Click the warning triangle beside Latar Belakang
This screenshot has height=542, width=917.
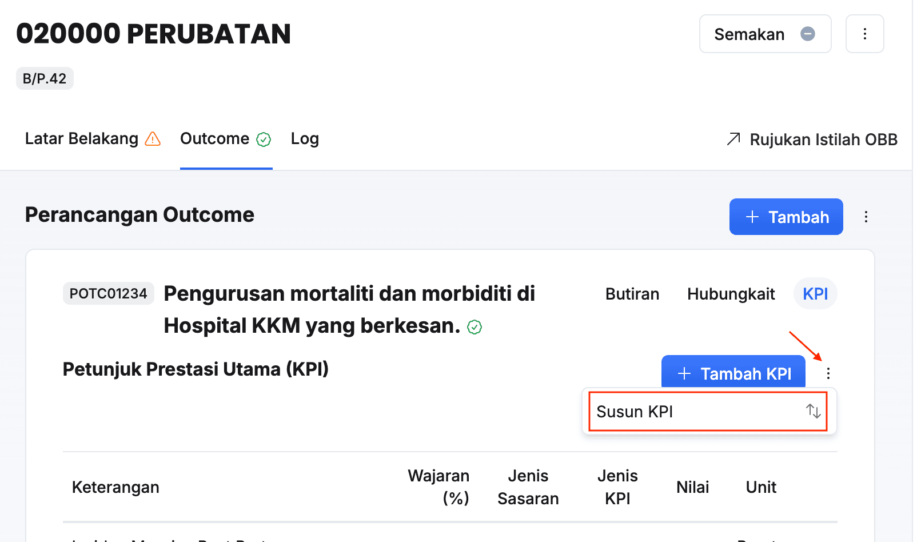153,139
